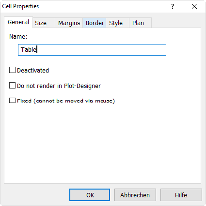Select the General tab
The height and width of the screenshot is (206, 206).
pyautogui.click(x=18, y=22)
